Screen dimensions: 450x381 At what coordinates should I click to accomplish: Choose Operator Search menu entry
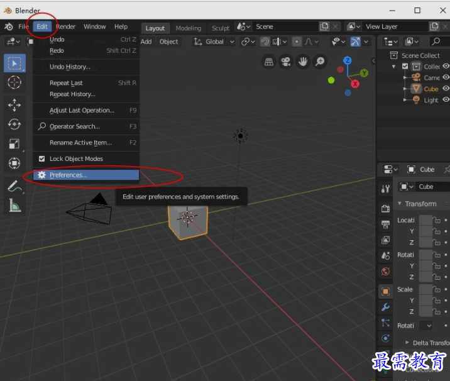(86, 126)
